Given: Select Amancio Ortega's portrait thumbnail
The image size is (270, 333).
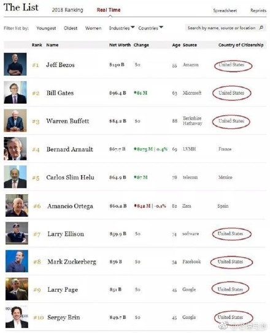Looking at the screenshot, I should (x=17, y=205).
